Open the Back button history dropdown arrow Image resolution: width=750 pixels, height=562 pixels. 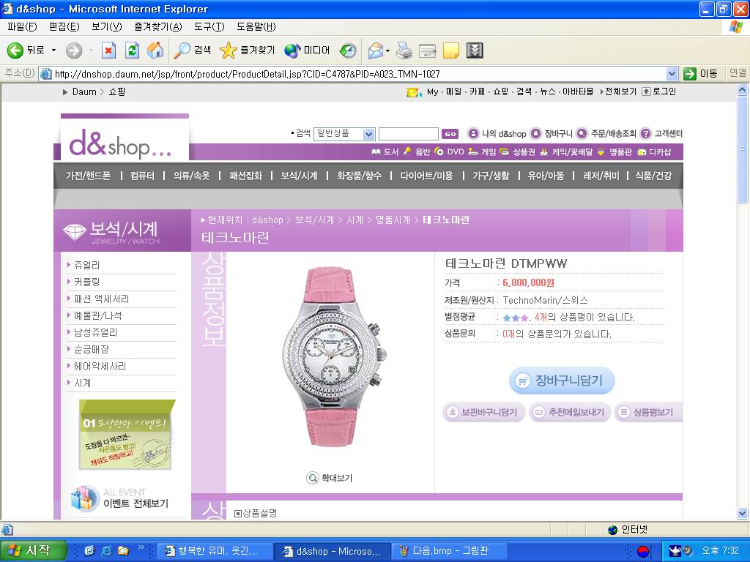coord(53,50)
